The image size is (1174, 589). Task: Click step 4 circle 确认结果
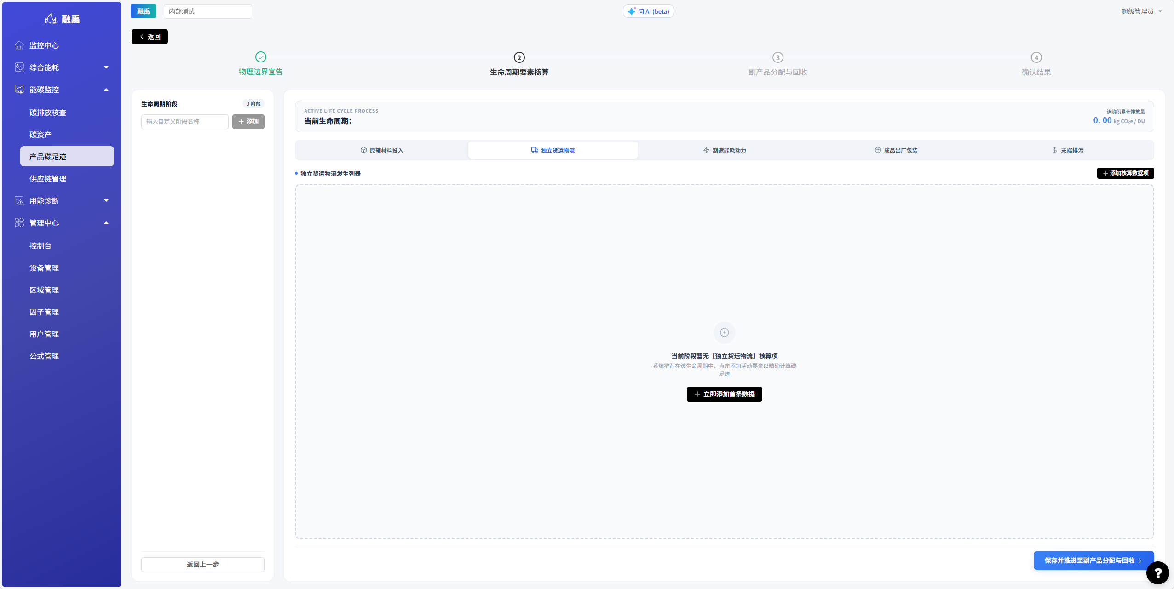tap(1036, 57)
